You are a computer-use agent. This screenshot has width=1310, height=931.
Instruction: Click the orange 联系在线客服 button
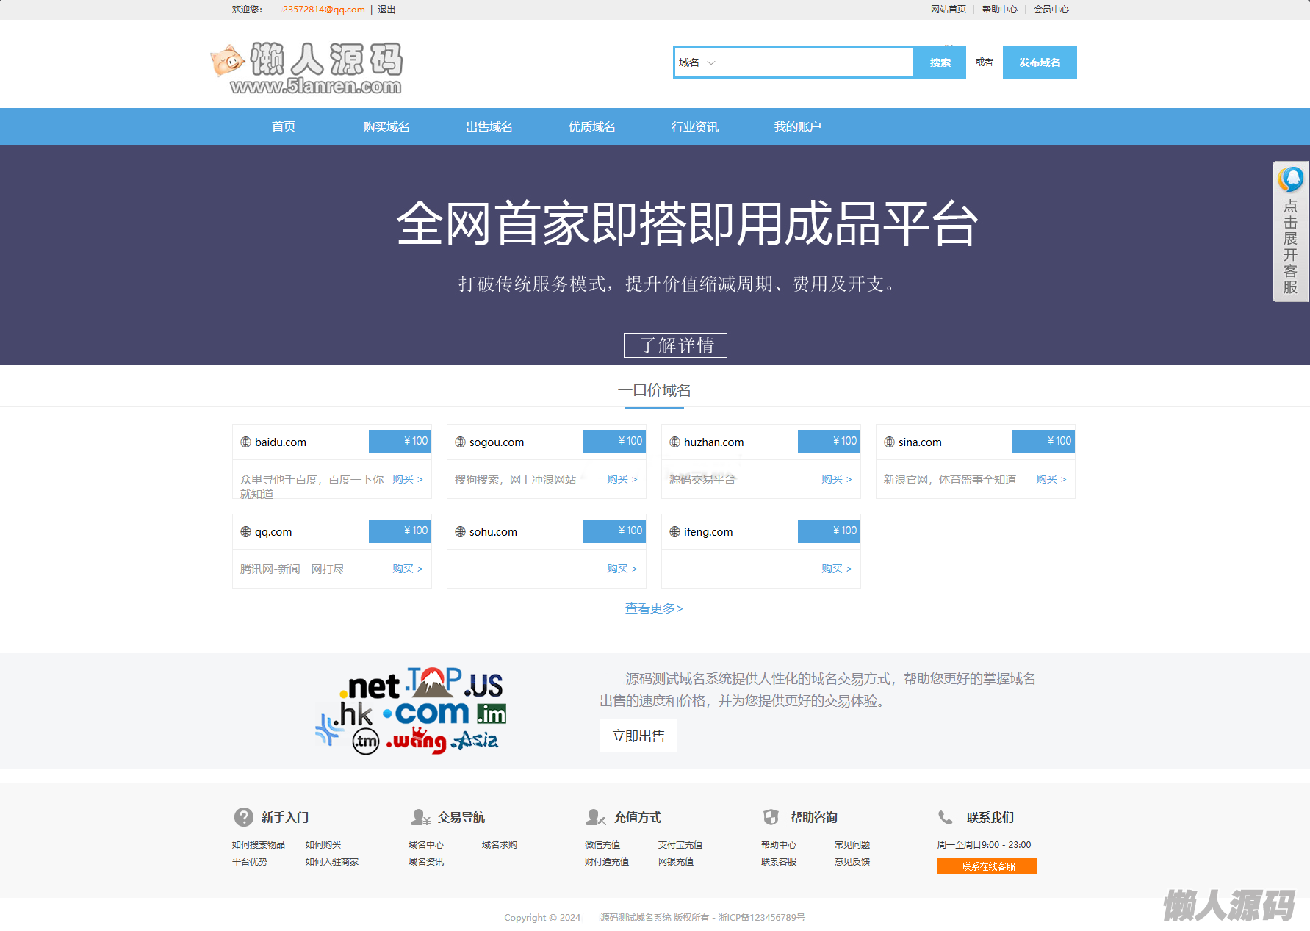click(x=987, y=866)
